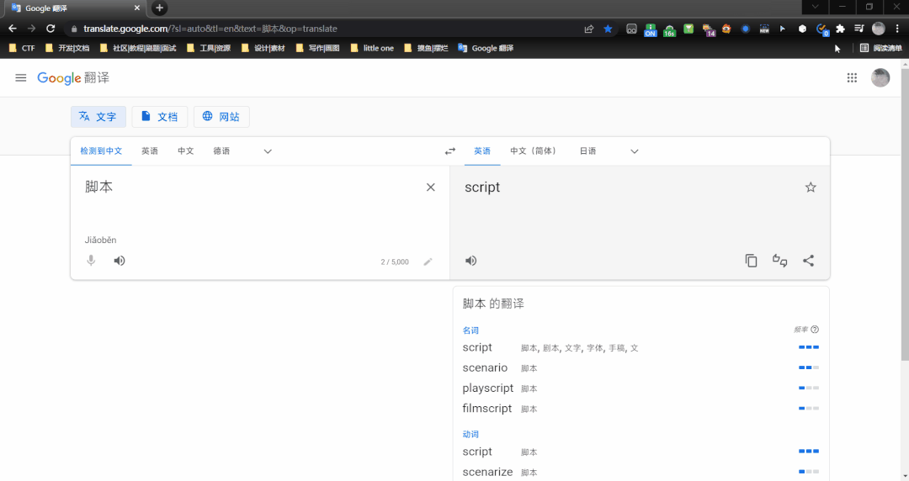Viewport: 909px width, 481px height.
Task: Select 中文 as source language
Action: click(x=185, y=151)
